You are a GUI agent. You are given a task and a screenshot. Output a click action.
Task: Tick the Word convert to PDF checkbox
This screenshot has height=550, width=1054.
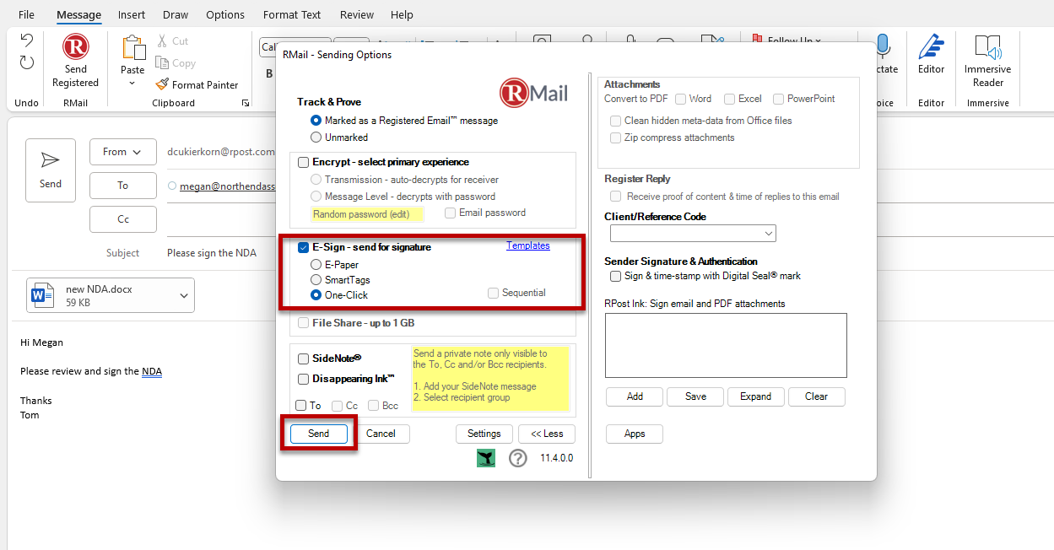coord(680,99)
